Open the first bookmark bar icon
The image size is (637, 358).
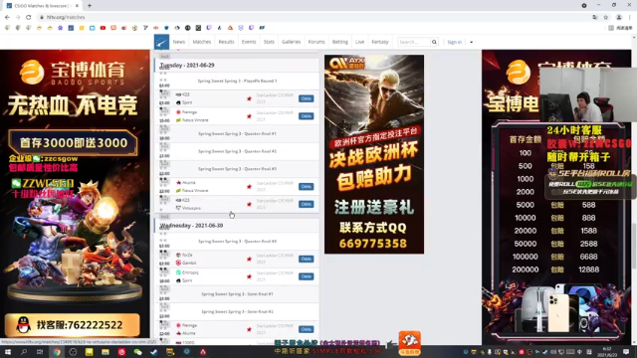click(x=7, y=28)
